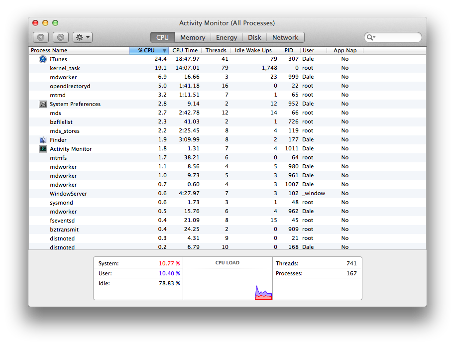The image size is (455, 346).
Task: Click the Finder process name
Action: [x=58, y=140]
